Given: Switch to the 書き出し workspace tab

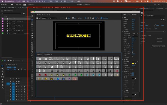Looking at the screenshot, I should (31, 5).
